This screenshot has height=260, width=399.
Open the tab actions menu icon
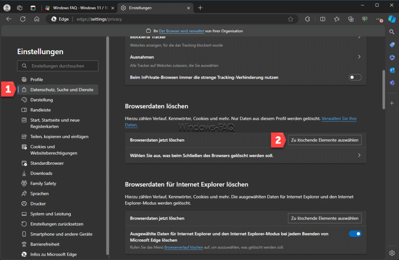click(33, 8)
